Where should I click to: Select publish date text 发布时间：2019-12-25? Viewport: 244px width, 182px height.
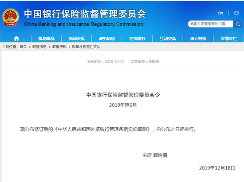[x=106, y=62]
